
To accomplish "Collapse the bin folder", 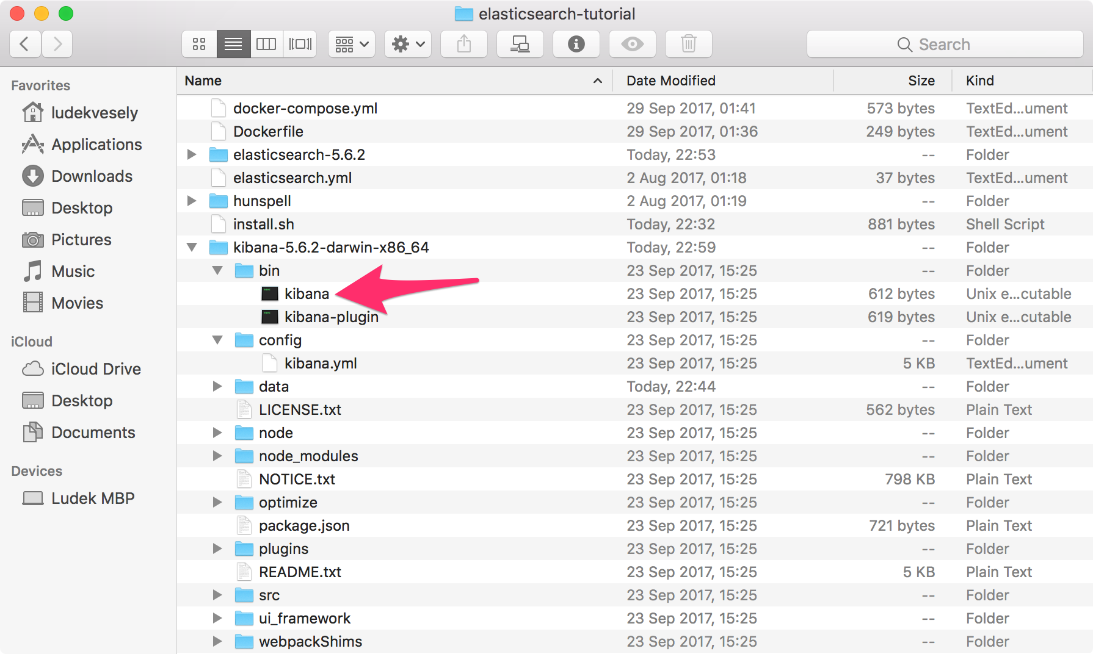I will [217, 270].
